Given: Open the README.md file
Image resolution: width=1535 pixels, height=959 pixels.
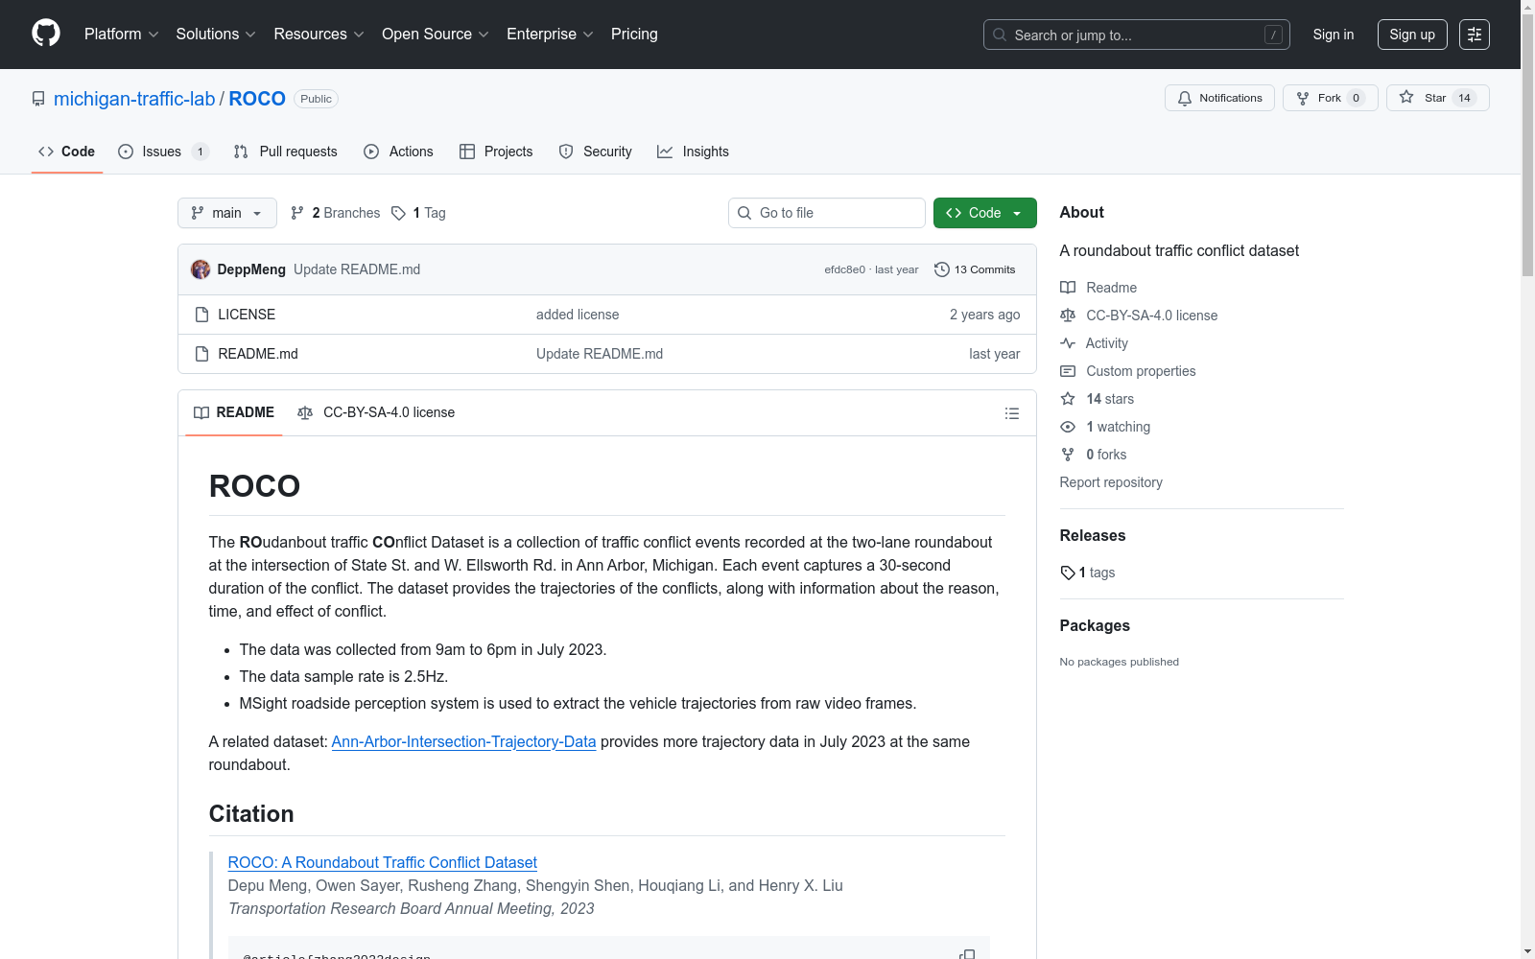Looking at the screenshot, I should [x=258, y=354].
